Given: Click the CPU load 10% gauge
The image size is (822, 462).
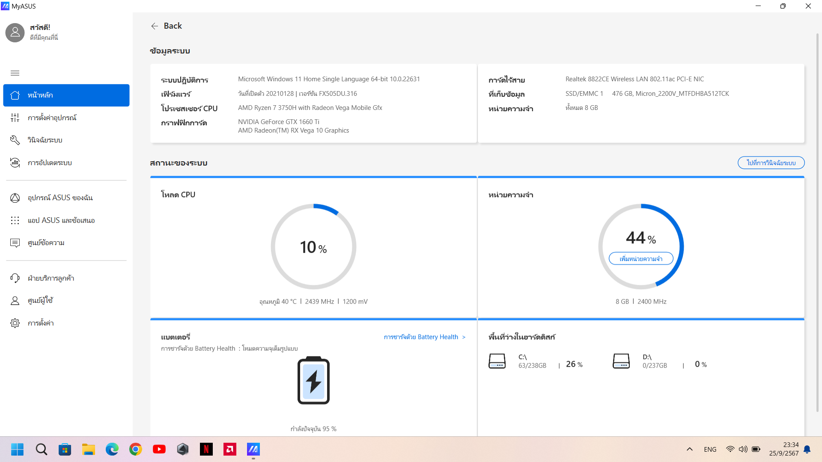Looking at the screenshot, I should (x=313, y=246).
